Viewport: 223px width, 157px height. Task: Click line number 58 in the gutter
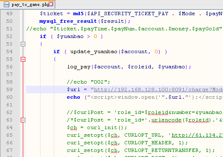click(9, 82)
